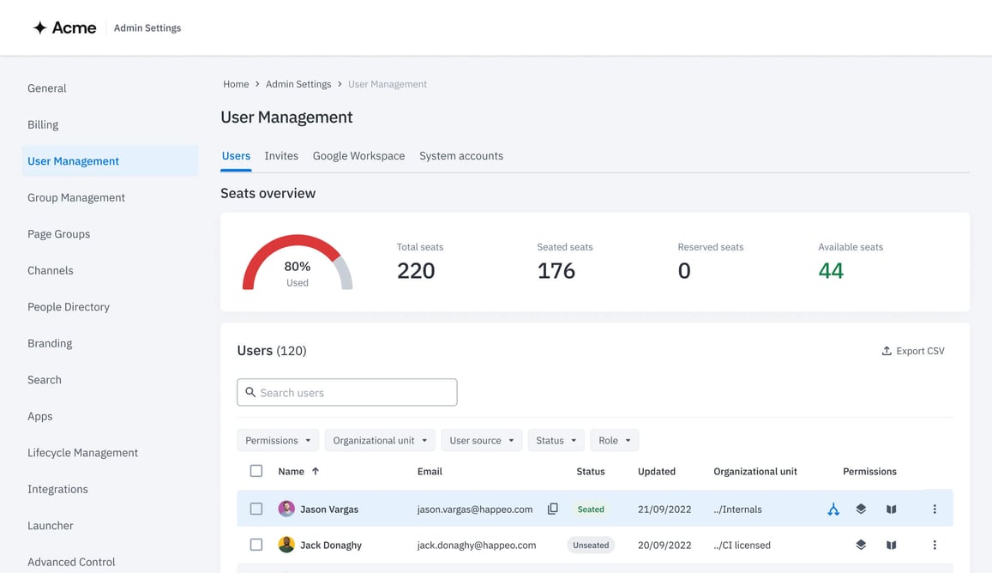Select the checkbox for Jack Donaghy
The height and width of the screenshot is (573, 992).
256,545
